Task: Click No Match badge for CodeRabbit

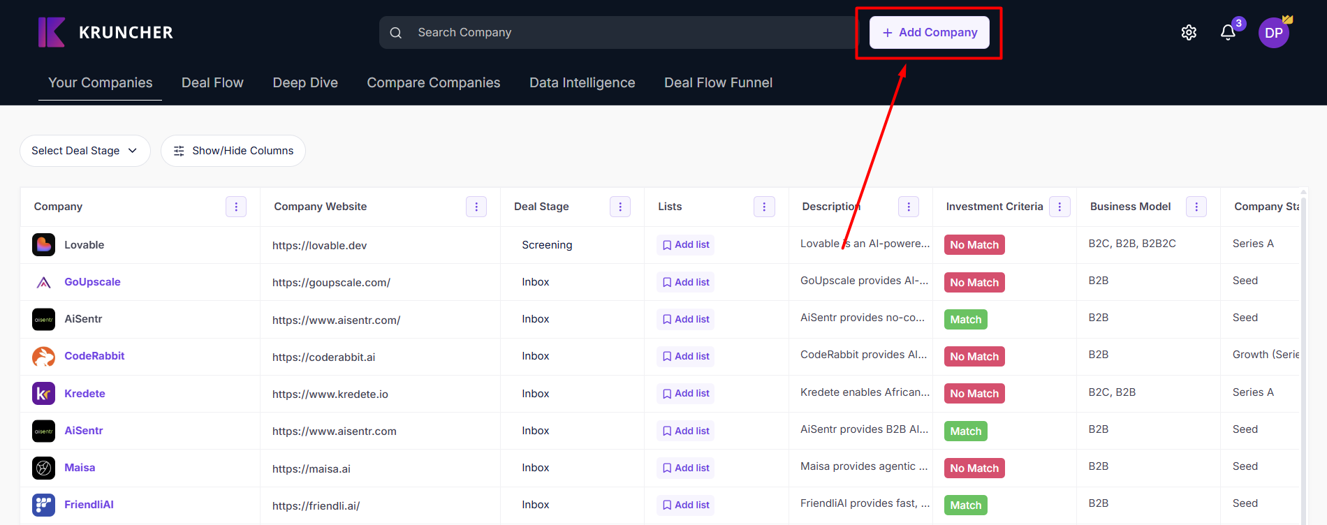Action: click(x=974, y=357)
